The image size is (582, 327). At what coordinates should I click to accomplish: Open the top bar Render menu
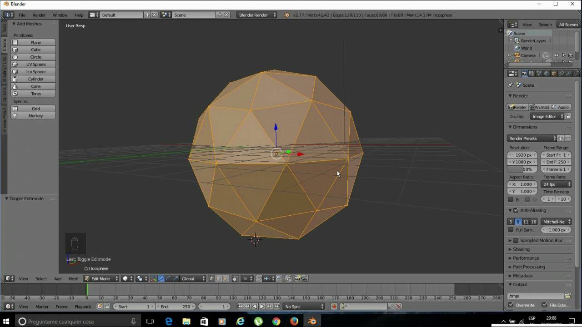click(39, 15)
